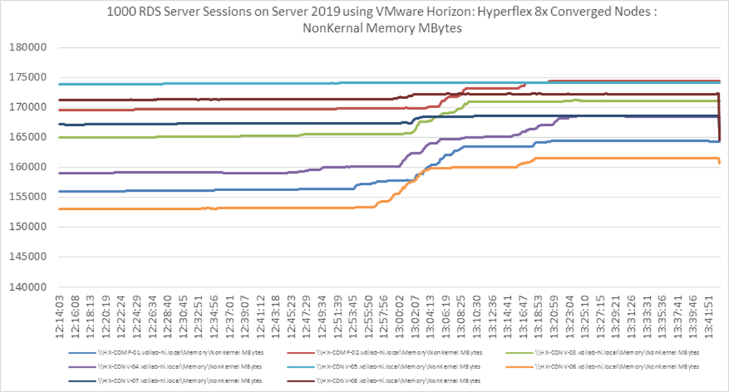The width and height of the screenshot is (729, 392).
Task: Click the 12:41:12 time axis label
Action: coord(260,317)
